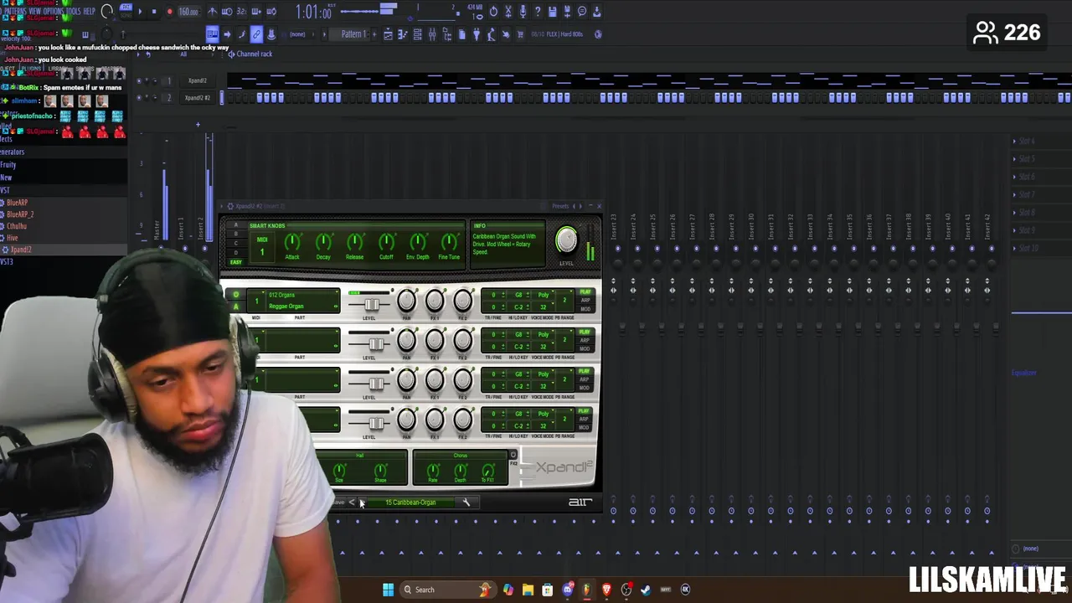Add a new pattern with the plus button
1072x603 pixels.
click(x=374, y=34)
